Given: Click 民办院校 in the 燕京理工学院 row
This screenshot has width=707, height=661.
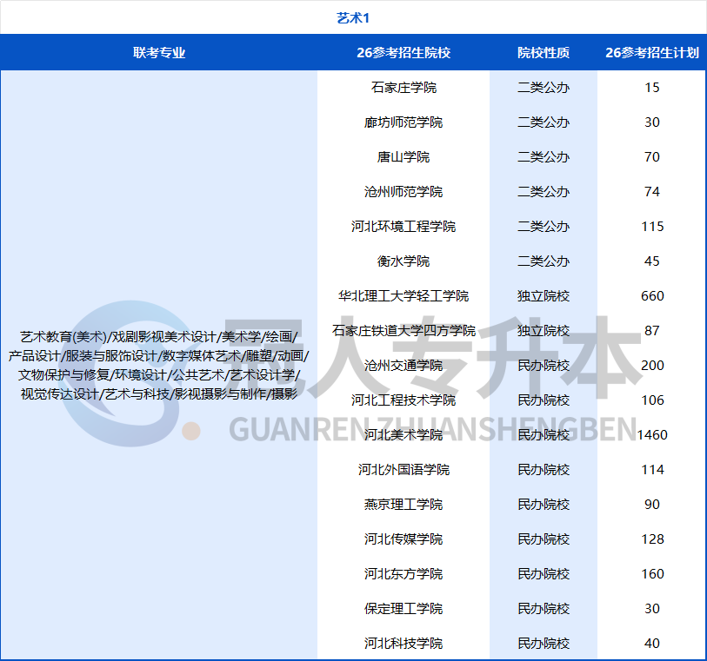Looking at the screenshot, I should point(544,505).
